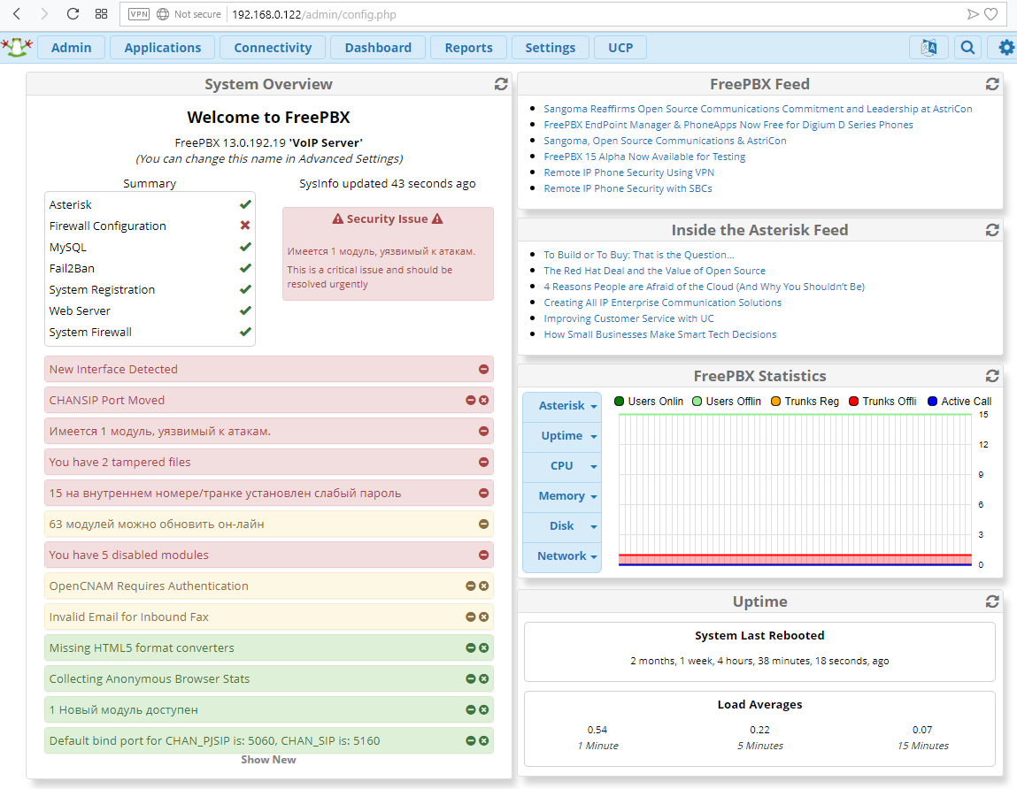This screenshot has height=789, width=1017.
Task: Click the browser reload button
Action: click(73, 14)
